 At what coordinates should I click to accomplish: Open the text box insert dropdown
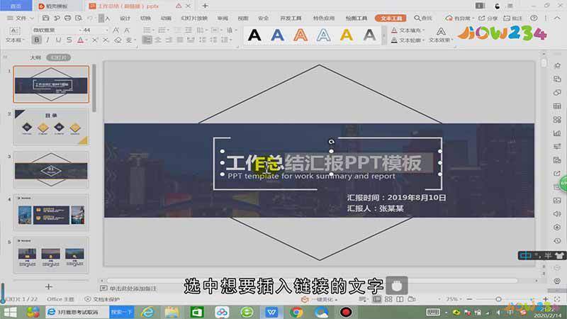coord(14,40)
